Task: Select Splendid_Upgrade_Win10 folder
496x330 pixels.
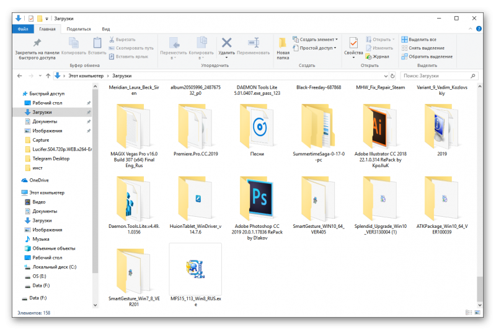Action: (x=380, y=206)
